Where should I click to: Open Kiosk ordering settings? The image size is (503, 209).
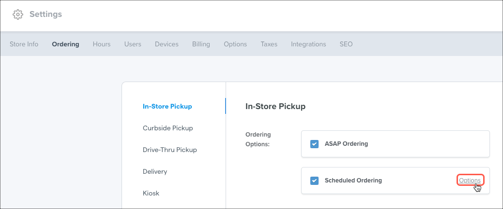pos(151,194)
